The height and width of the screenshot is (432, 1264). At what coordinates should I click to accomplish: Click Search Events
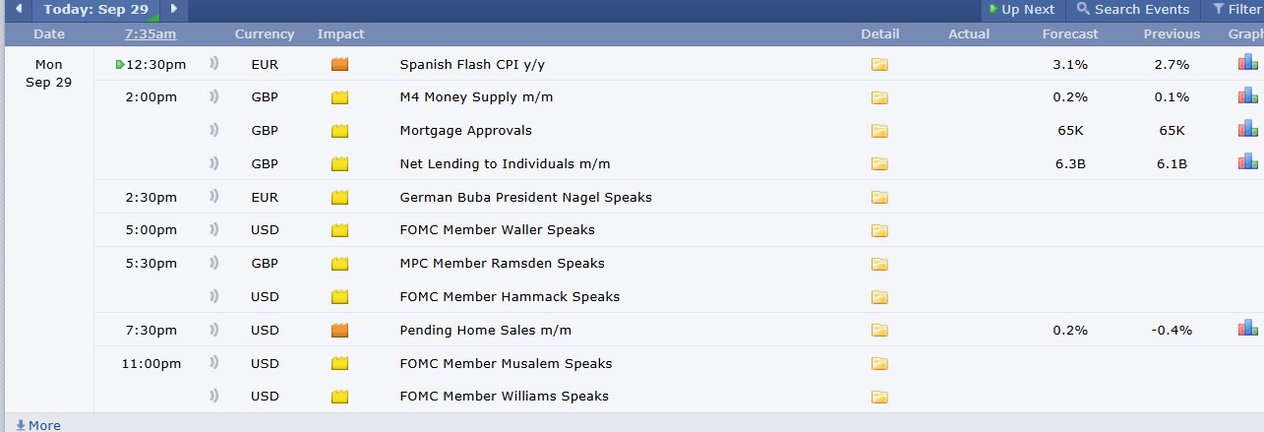pyautogui.click(x=1133, y=9)
